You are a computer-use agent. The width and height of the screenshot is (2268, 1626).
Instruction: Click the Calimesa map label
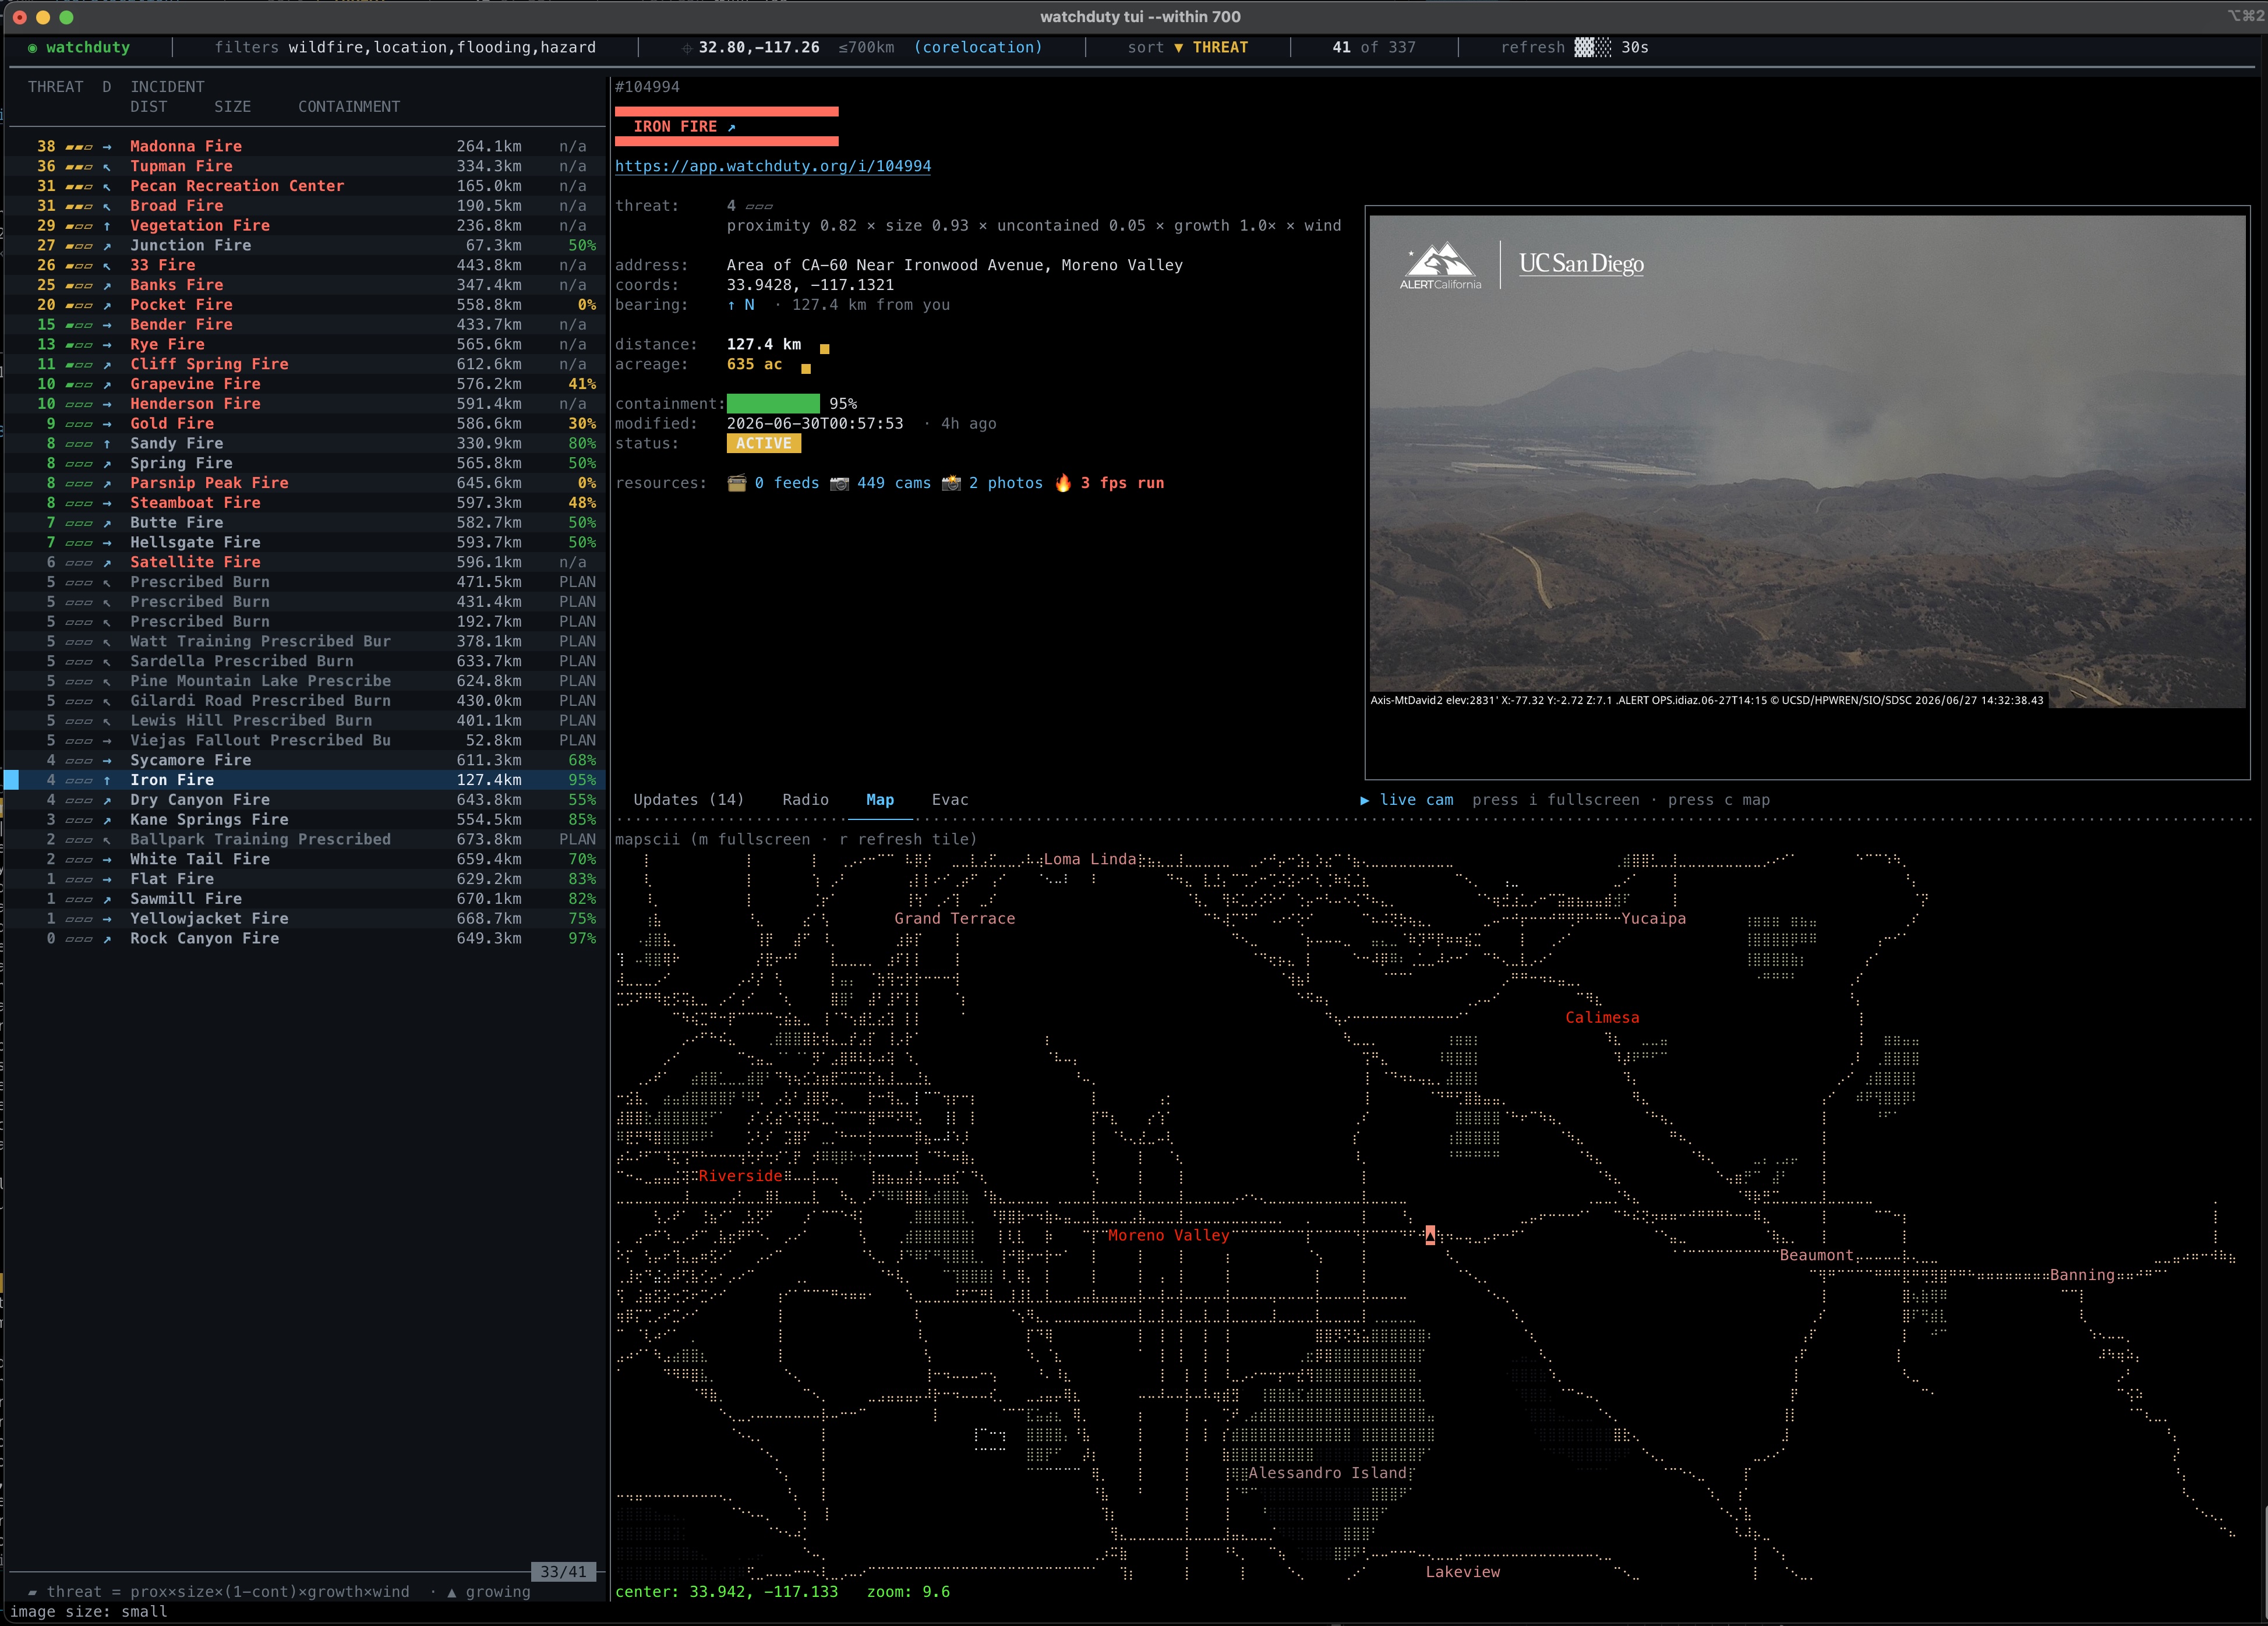tap(1602, 1018)
